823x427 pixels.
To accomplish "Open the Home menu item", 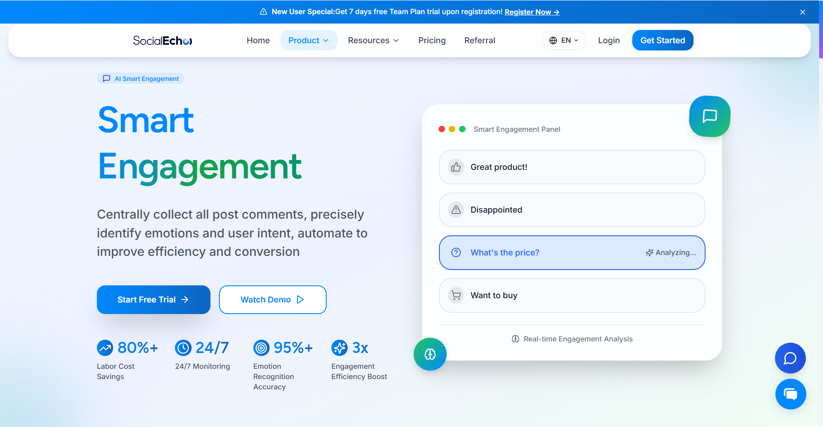I will tap(258, 40).
